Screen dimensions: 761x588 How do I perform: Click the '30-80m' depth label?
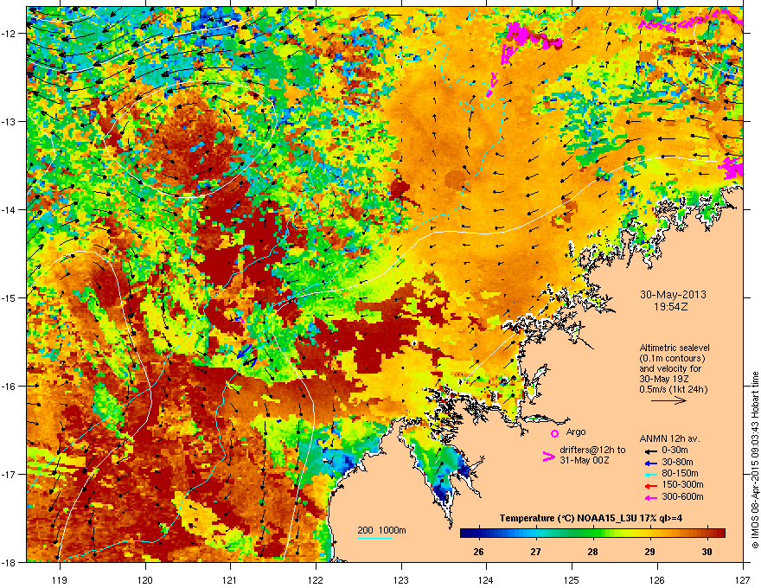[x=677, y=462]
